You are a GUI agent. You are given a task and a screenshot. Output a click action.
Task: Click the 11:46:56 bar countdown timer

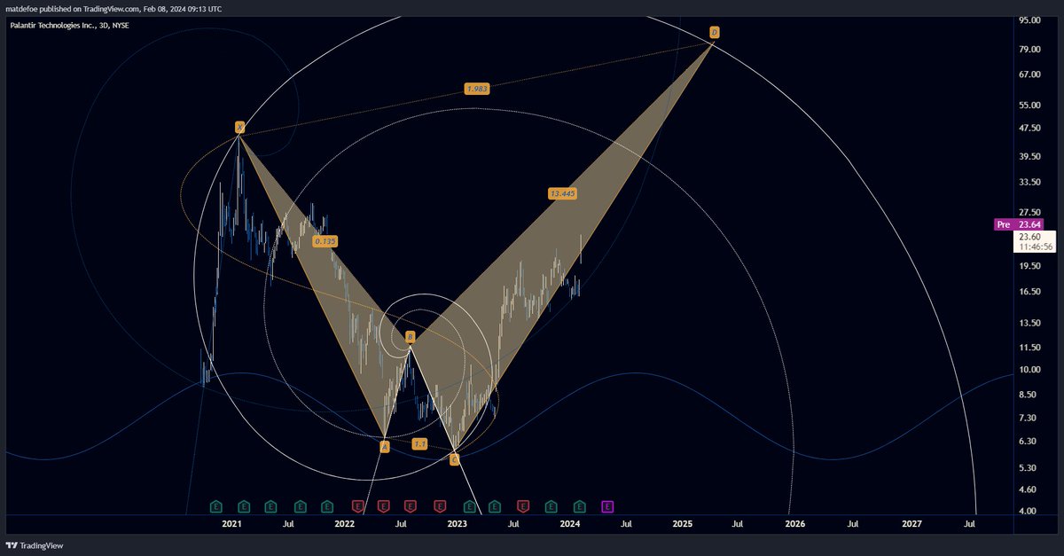click(x=1035, y=247)
